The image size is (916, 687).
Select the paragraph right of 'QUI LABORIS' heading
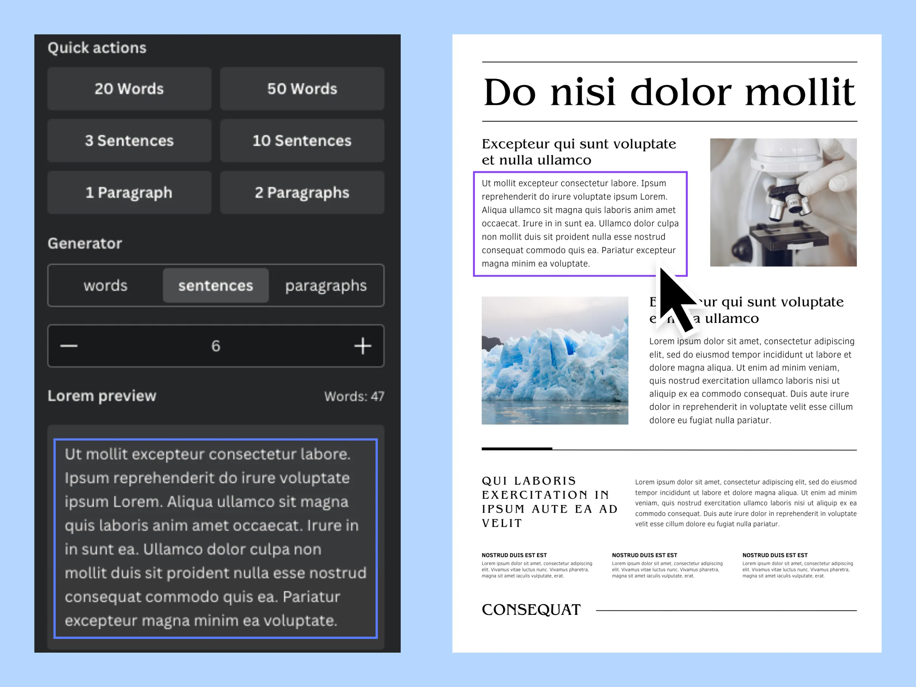746,503
